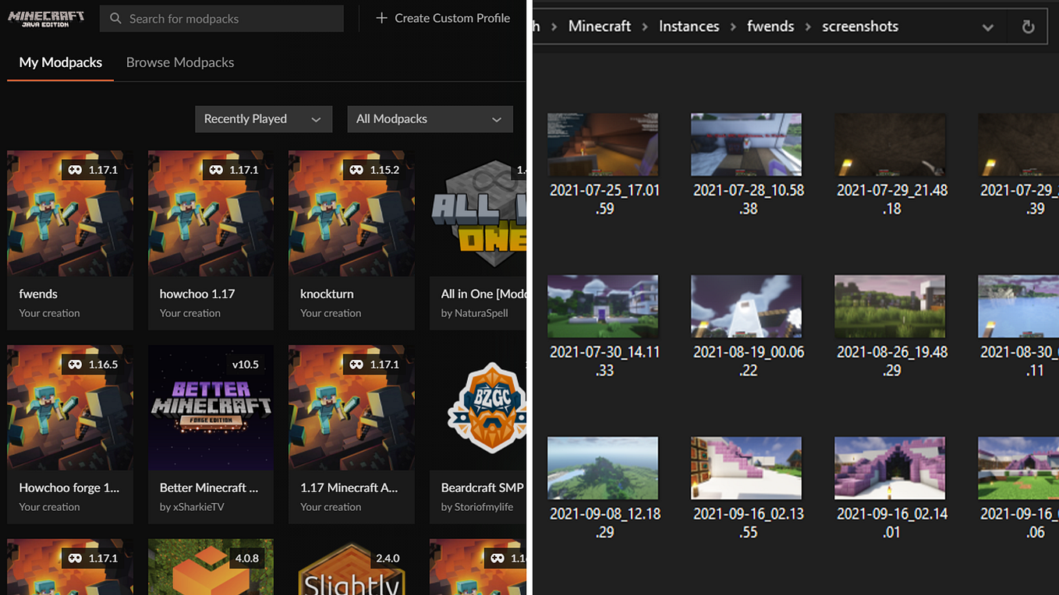Image resolution: width=1059 pixels, height=595 pixels.
Task: Click the controller icon on the Howchoo forge 1.16.5 badge
Action: [x=74, y=364]
